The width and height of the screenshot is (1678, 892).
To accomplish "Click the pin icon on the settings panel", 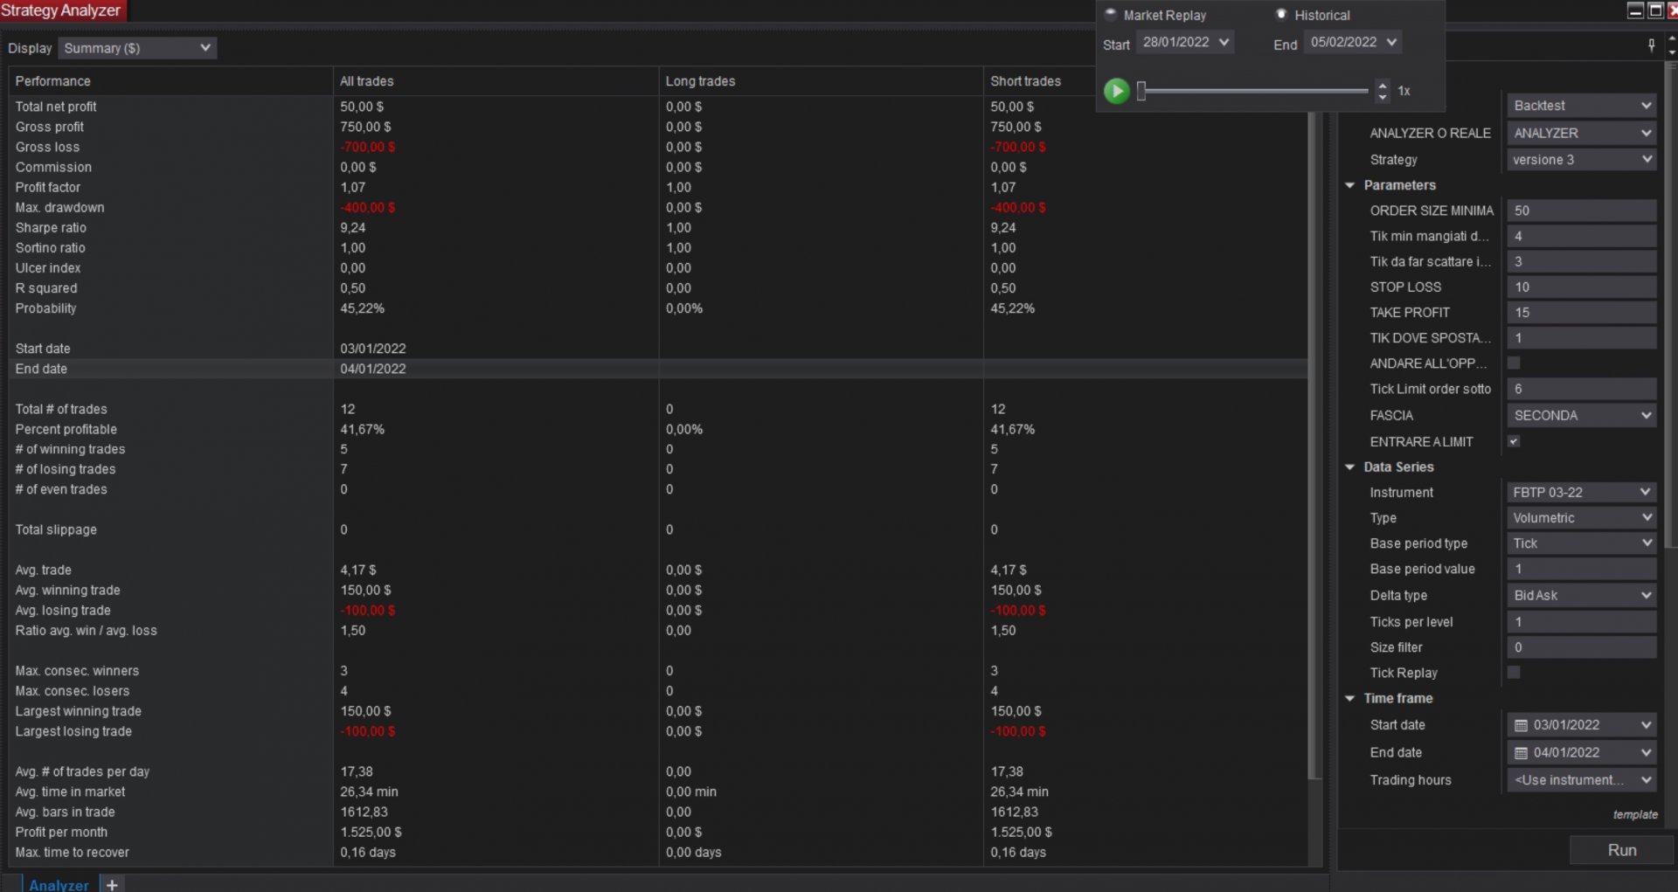I will coord(1651,45).
